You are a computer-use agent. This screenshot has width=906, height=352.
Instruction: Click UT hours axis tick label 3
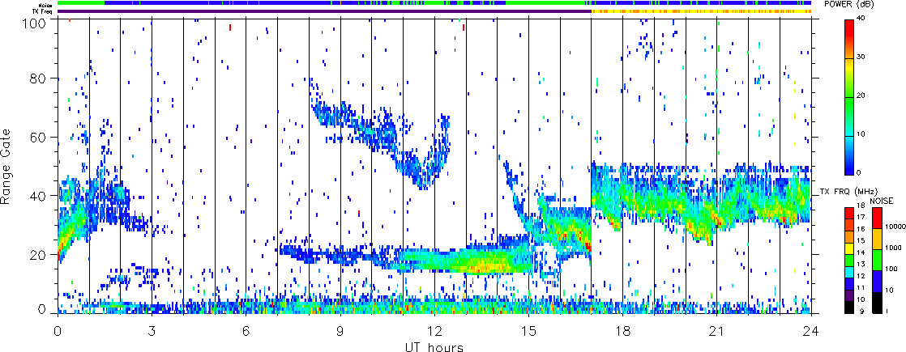(x=152, y=331)
